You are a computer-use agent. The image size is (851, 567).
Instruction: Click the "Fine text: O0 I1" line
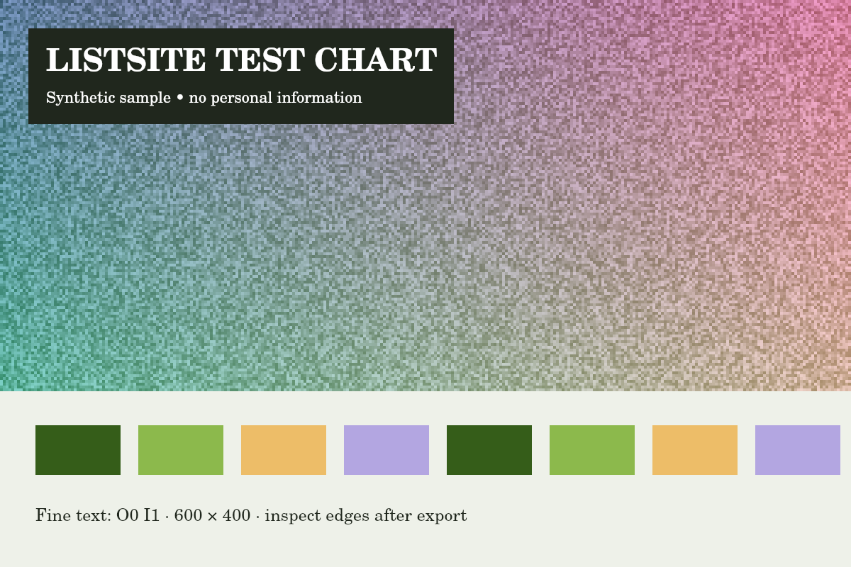251,516
